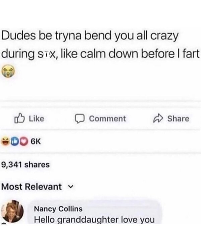The width and height of the screenshot is (201, 252).
Task: Visit the Nancy Collins name link
Action: [58, 209]
